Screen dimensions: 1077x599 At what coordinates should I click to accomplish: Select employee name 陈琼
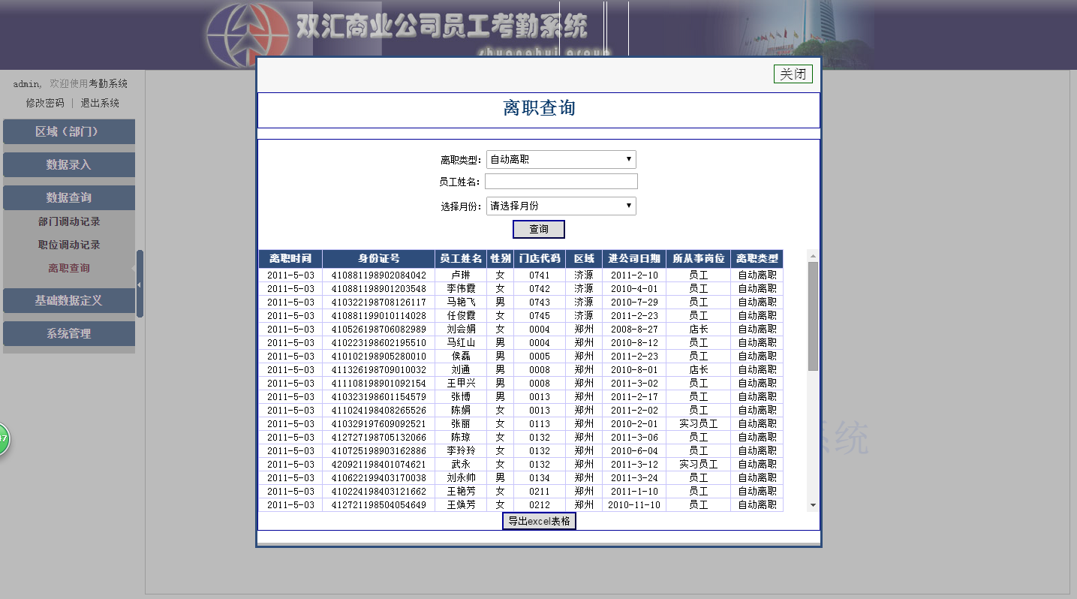tap(461, 438)
